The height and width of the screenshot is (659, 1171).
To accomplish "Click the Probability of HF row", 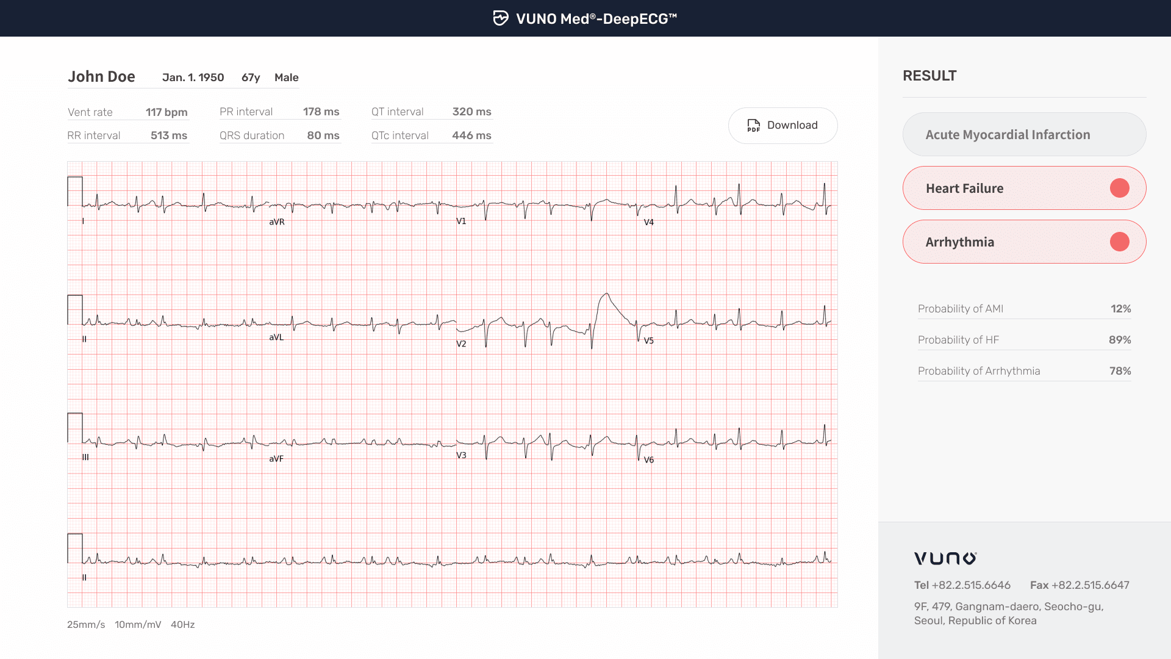I will pos(1023,340).
